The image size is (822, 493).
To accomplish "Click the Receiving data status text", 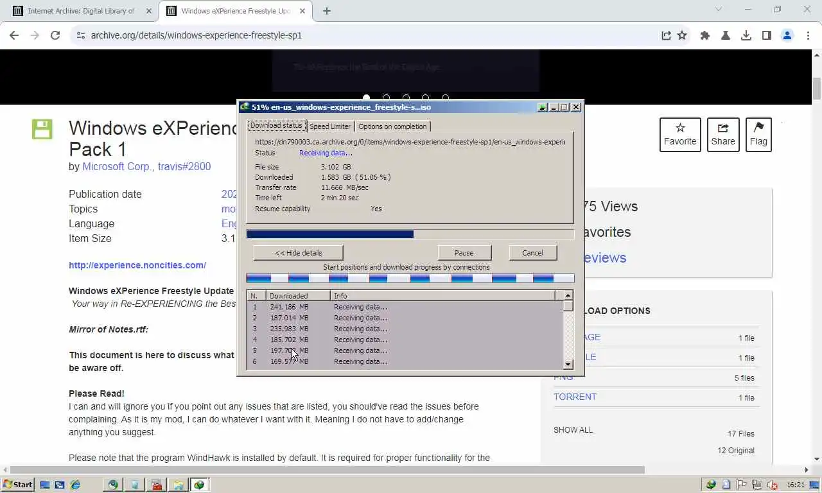I will (x=326, y=153).
